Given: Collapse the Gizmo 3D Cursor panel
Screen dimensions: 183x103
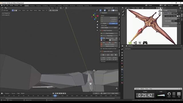Looking at the screenshot, I should pos(101,51).
